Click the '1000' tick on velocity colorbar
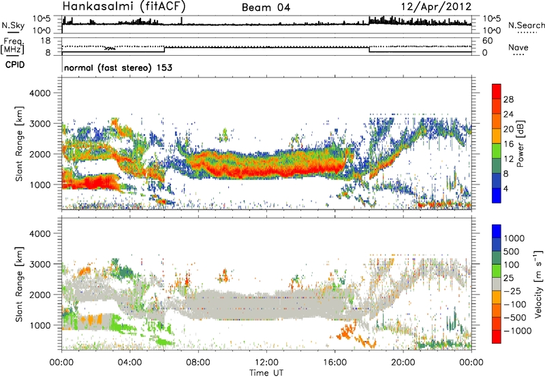 click(x=514, y=238)
